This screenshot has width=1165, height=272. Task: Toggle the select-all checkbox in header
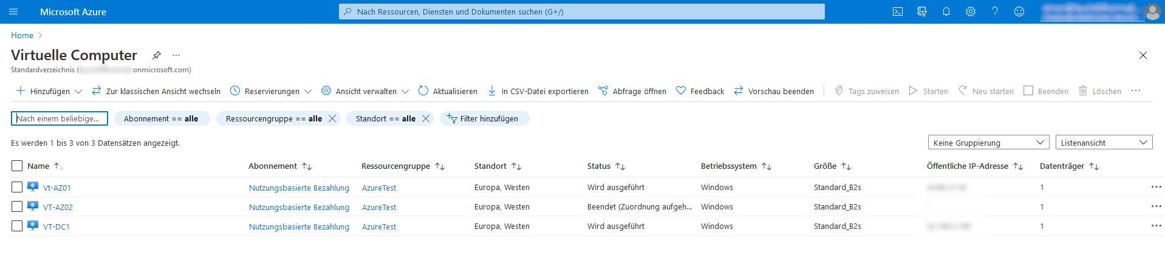[x=17, y=166]
